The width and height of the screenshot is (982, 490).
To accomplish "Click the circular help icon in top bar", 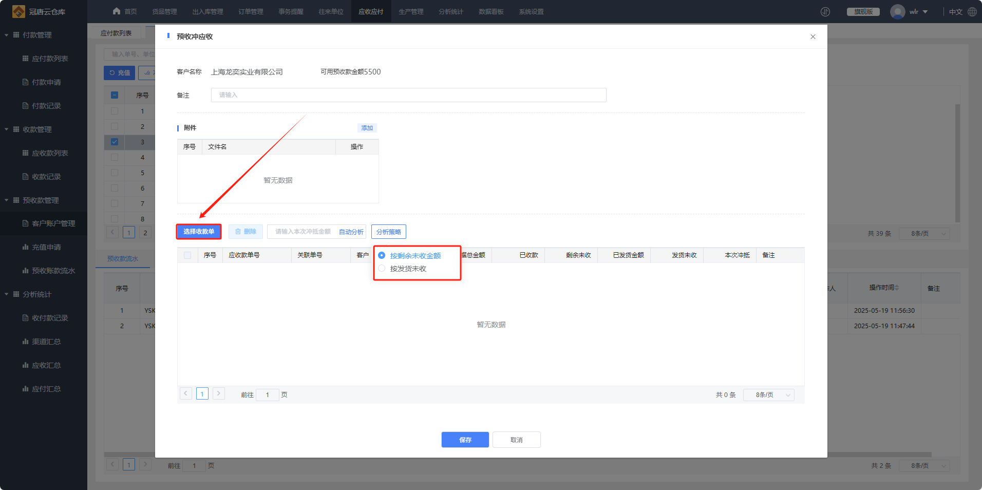I will coord(825,11).
